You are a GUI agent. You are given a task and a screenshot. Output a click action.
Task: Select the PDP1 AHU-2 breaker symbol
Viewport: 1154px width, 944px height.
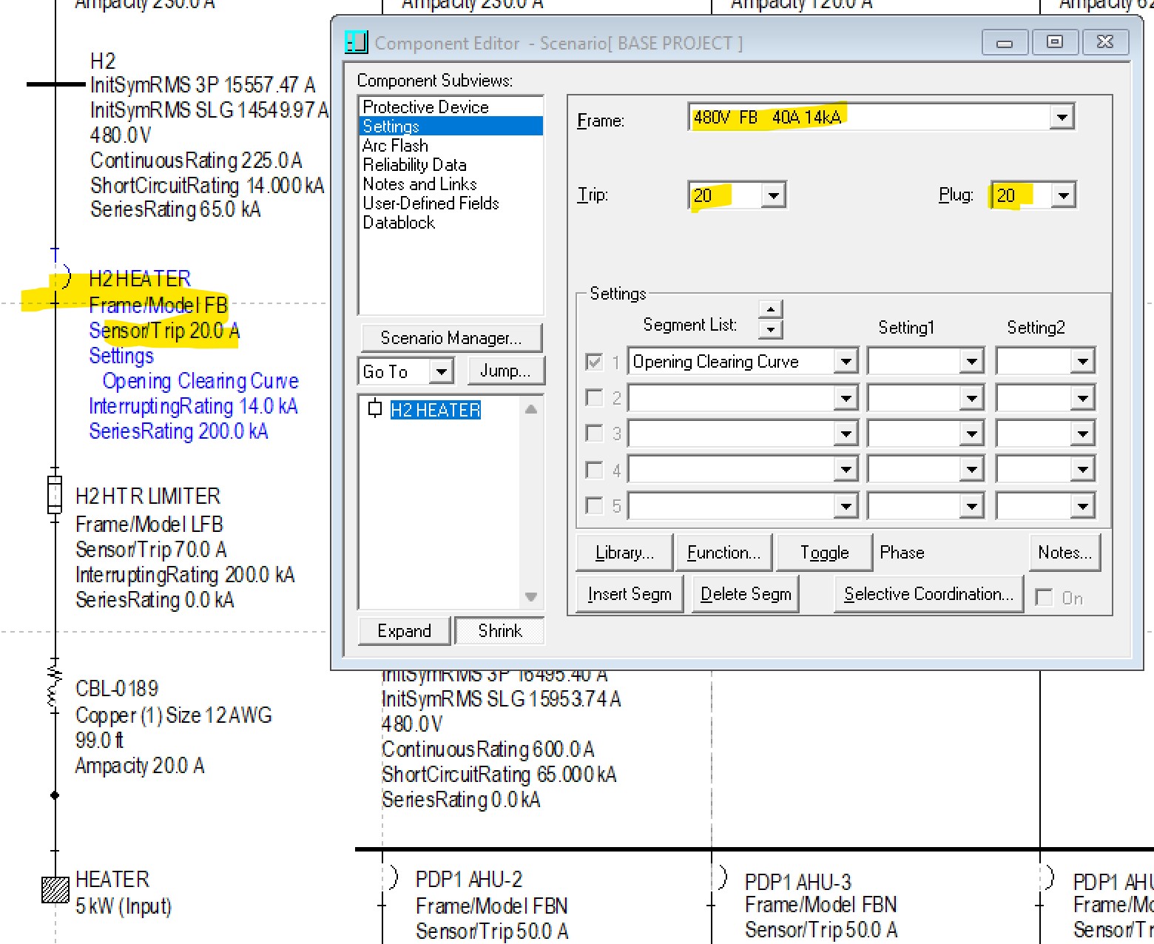click(x=393, y=878)
